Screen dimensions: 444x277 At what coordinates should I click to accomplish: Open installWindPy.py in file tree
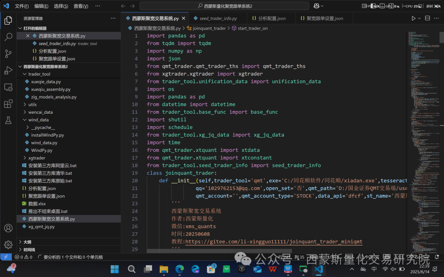[47, 135]
